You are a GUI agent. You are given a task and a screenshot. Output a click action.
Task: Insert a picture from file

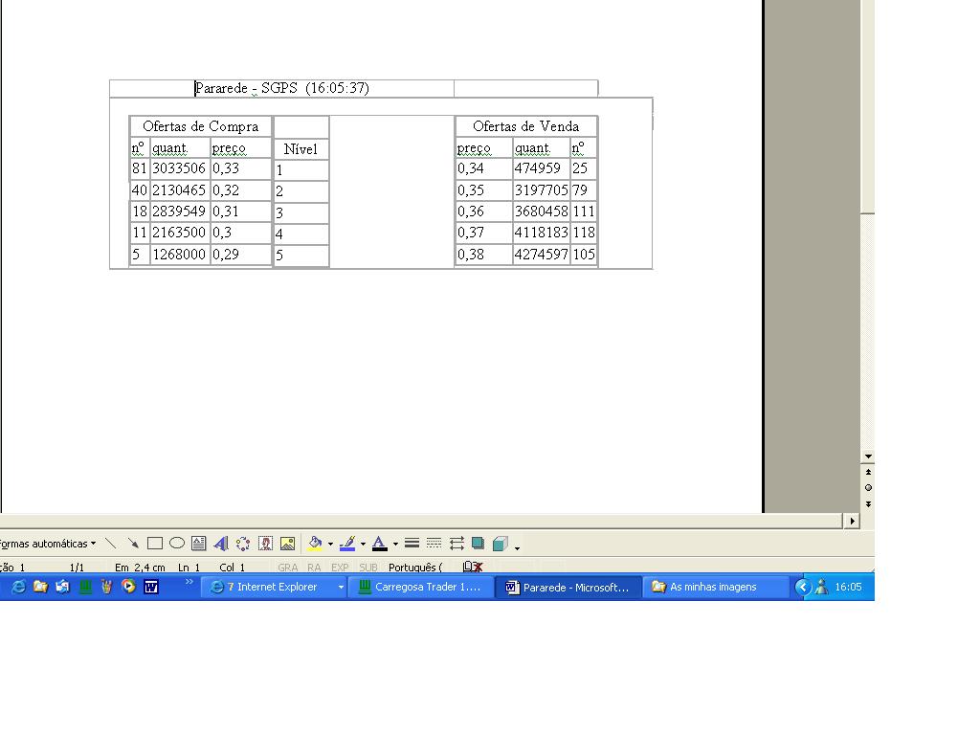click(x=287, y=544)
